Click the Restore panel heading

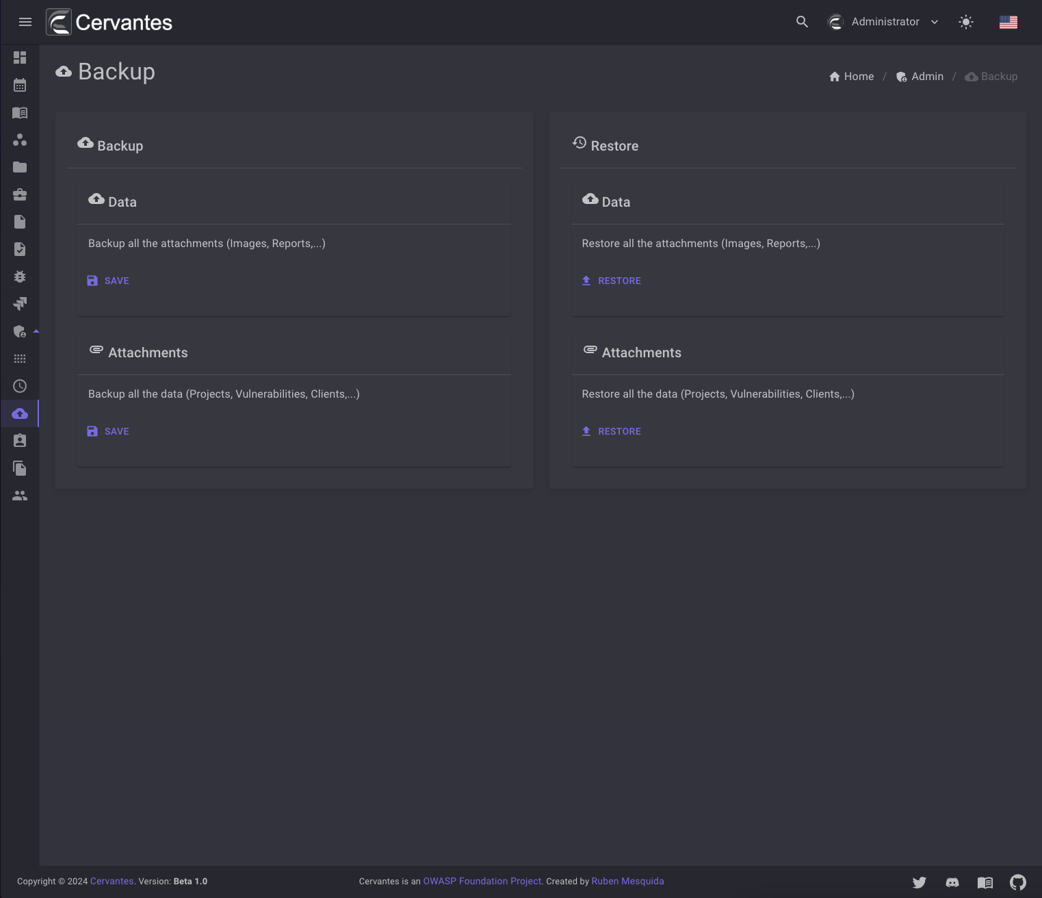[x=614, y=146]
